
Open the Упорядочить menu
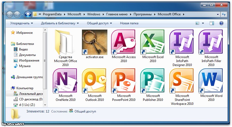coord(21,23)
